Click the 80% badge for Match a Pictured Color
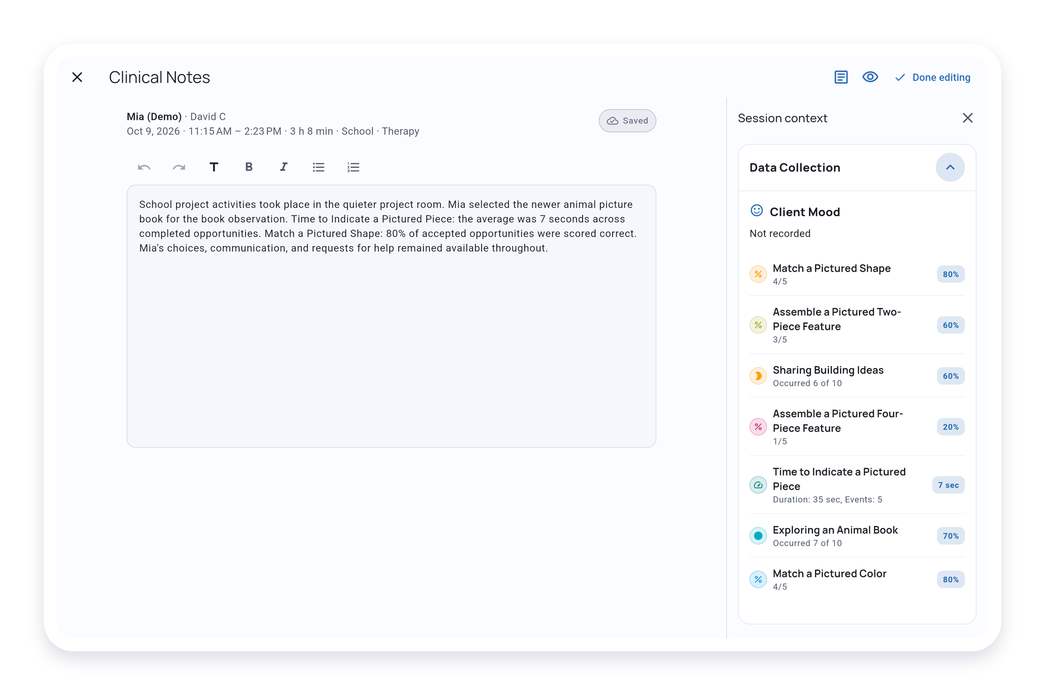 tap(950, 580)
